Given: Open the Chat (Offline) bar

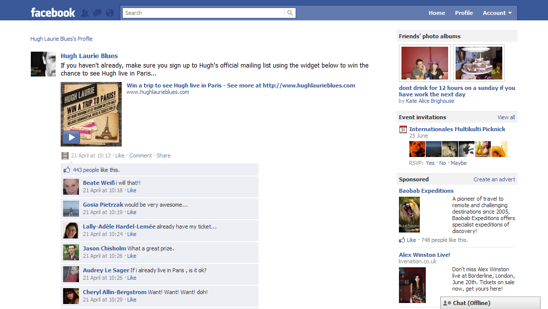Looking at the screenshot, I should tap(490, 303).
